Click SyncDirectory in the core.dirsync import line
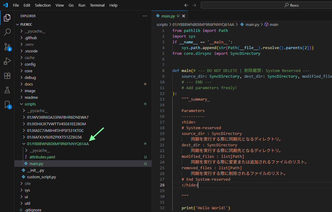Screen dimensions: 332x212 pyautogui.click(x=245, y=54)
